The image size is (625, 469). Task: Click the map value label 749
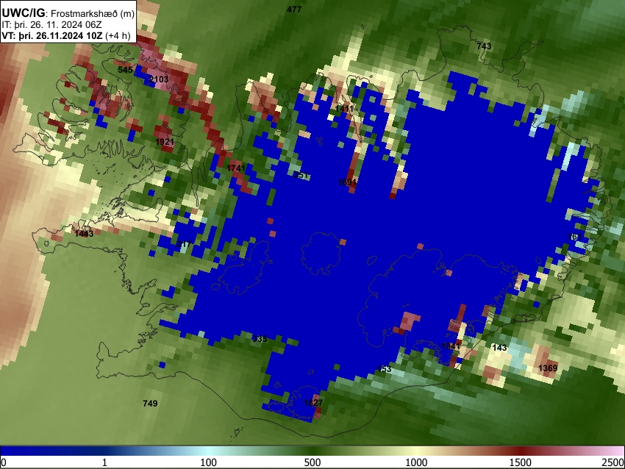pyautogui.click(x=150, y=404)
